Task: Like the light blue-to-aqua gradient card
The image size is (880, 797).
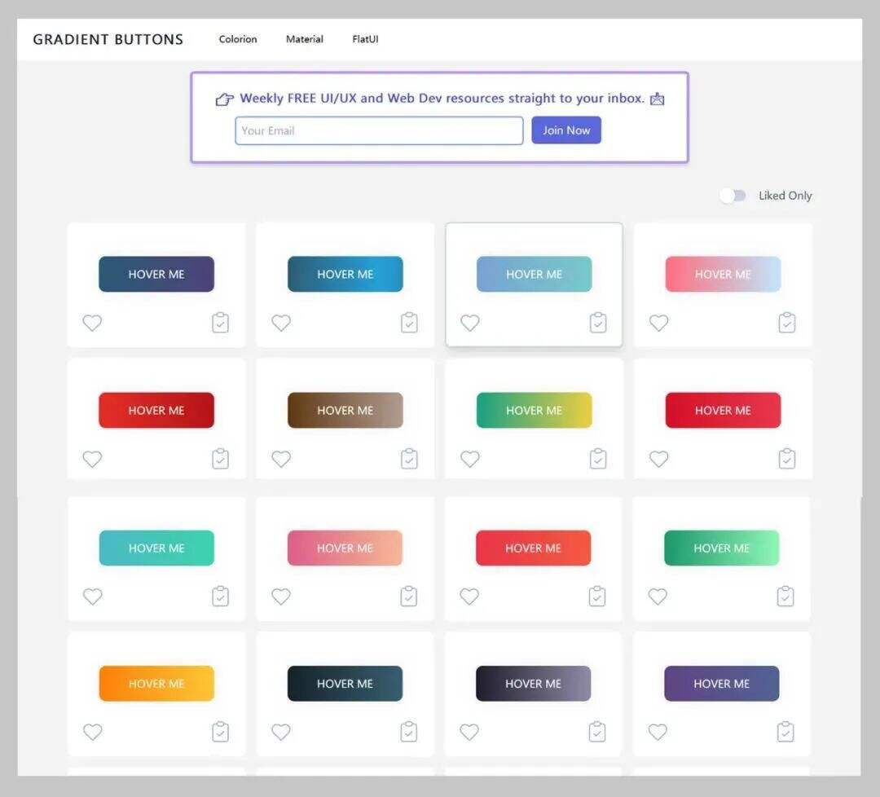Action: 470,323
